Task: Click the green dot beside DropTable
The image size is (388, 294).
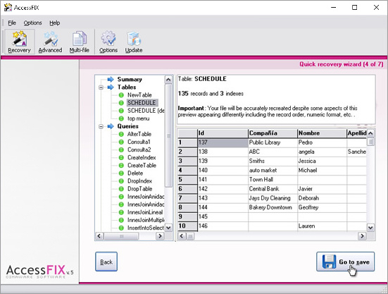Action: 121,189
